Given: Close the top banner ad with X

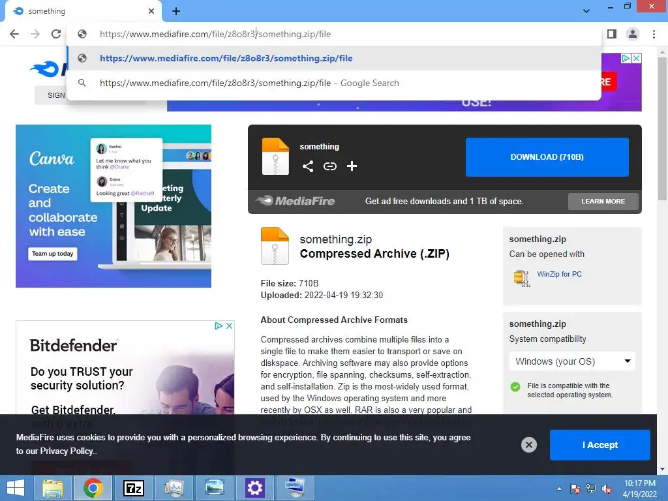Looking at the screenshot, I should (636, 58).
